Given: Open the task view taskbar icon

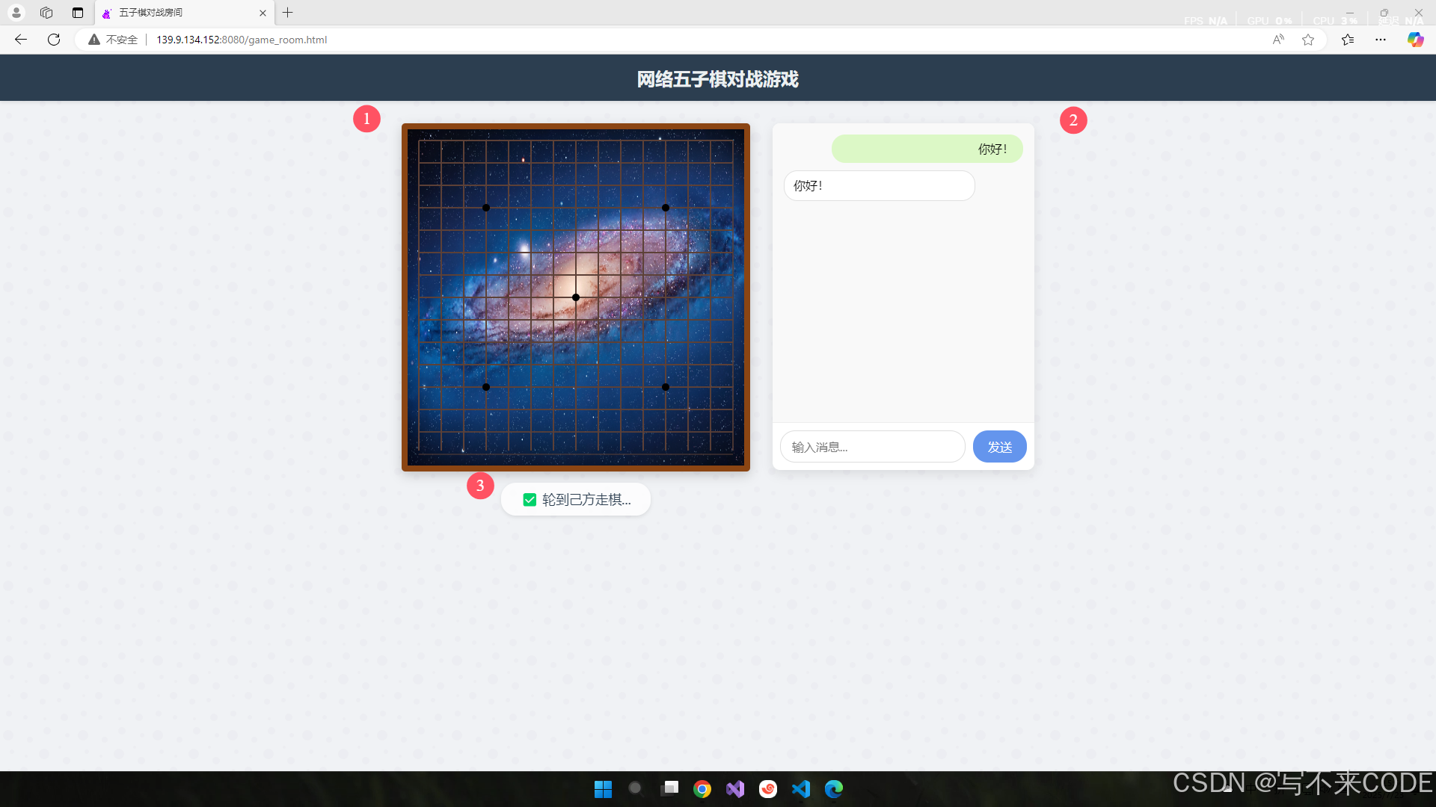Looking at the screenshot, I should tap(669, 788).
